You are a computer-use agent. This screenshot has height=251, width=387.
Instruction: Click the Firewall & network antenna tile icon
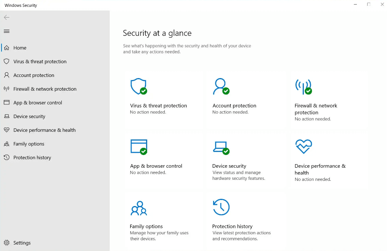[x=303, y=86]
